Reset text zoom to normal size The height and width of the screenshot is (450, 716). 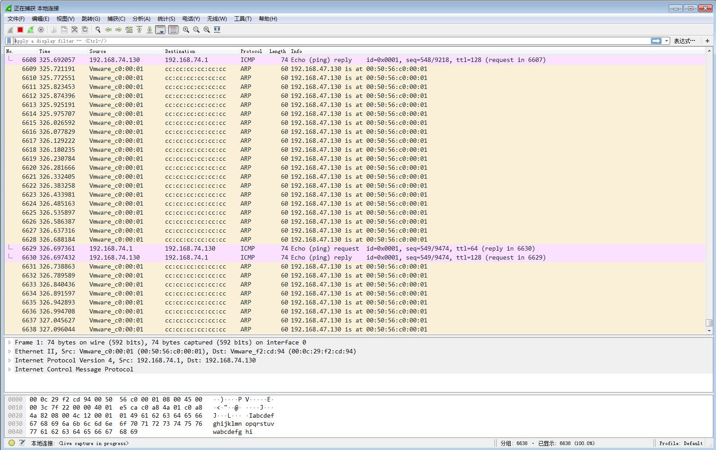[207, 30]
